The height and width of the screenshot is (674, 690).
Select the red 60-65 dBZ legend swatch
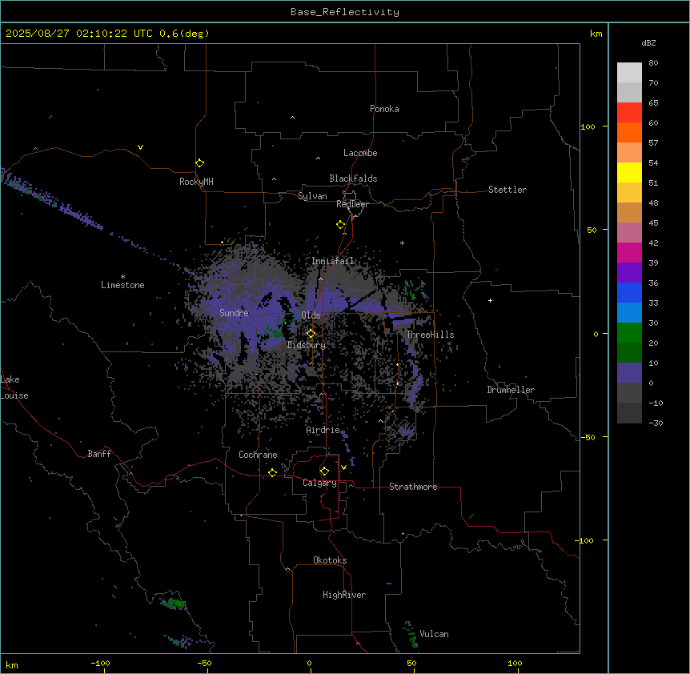tap(629, 112)
